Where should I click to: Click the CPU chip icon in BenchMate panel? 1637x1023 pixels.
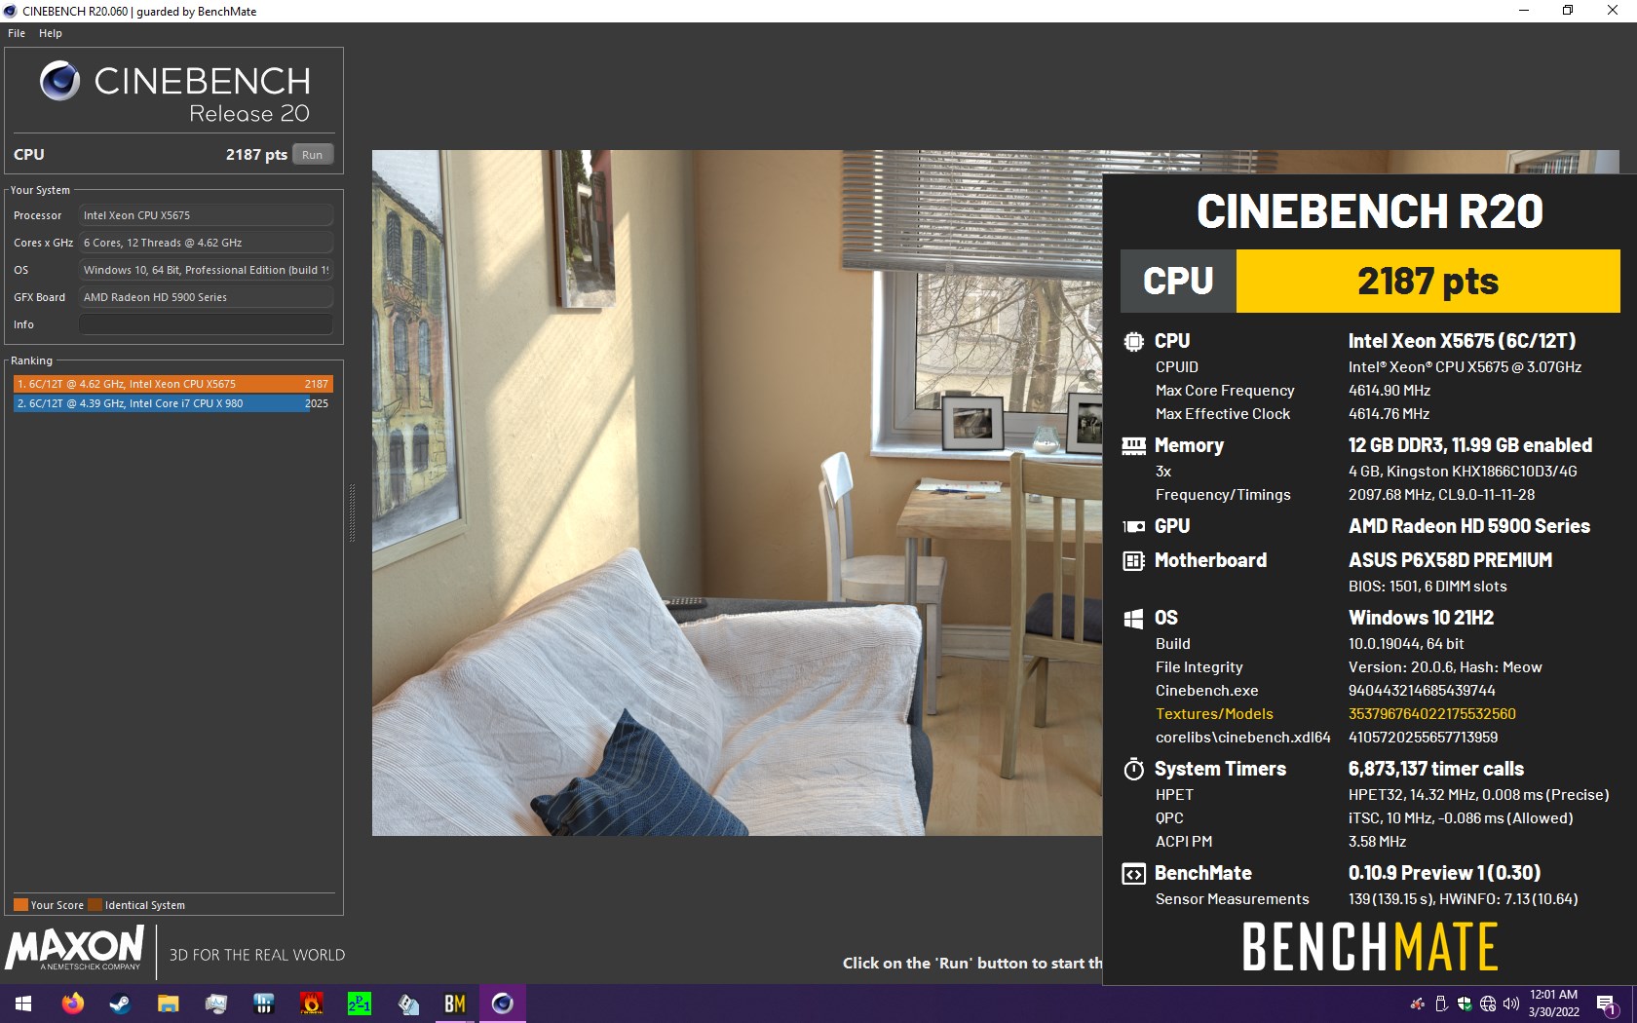[x=1133, y=342]
